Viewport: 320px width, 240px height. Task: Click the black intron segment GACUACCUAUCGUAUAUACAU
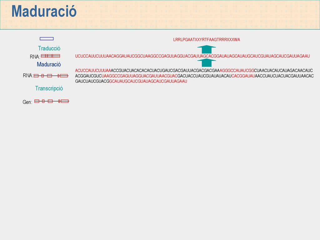click(204, 76)
